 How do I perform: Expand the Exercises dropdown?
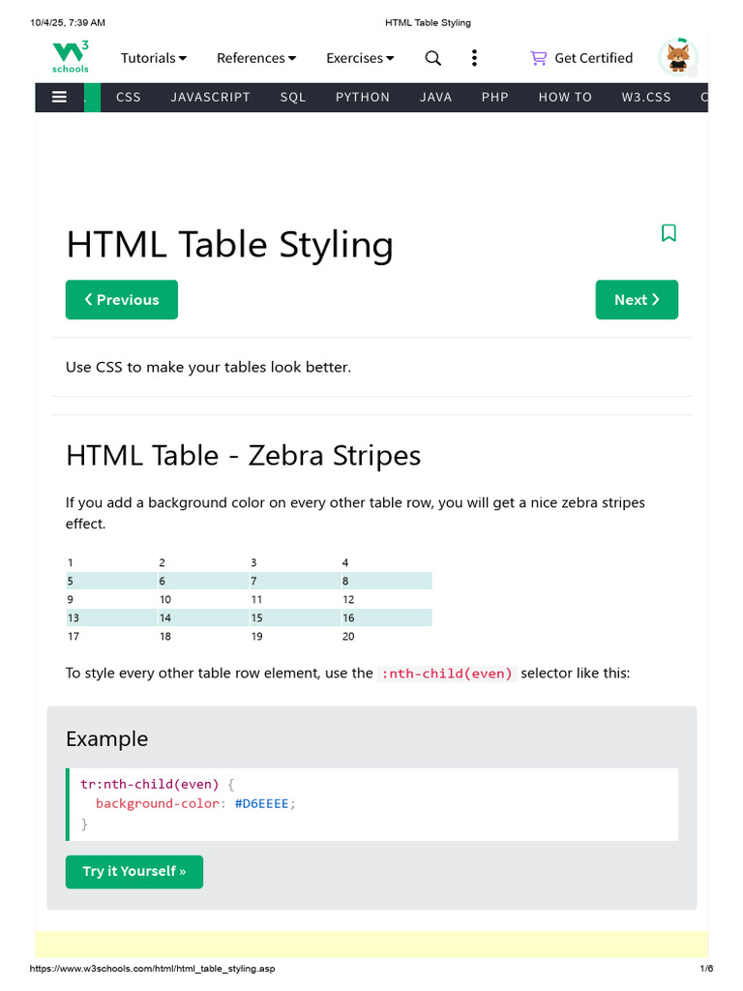click(360, 58)
